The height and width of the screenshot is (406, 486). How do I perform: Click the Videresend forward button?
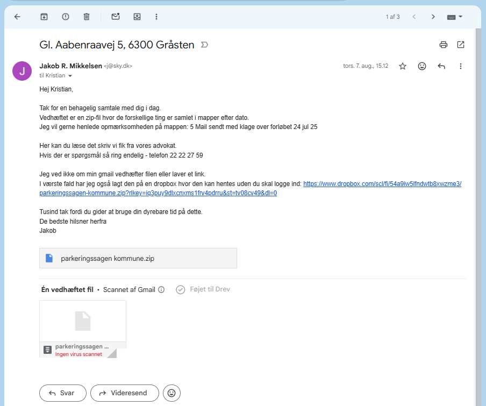point(124,393)
